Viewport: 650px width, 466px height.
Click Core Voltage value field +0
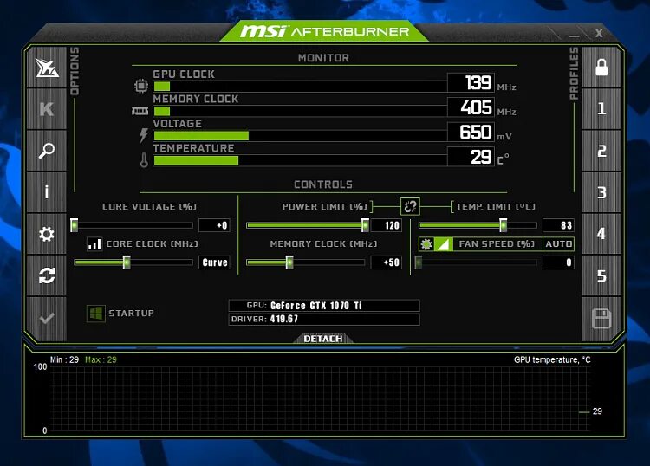click(x=214, y=225)
